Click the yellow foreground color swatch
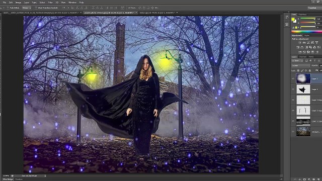Image resolution: width=322 pixels, height=181 pixels. tap(293, 20)
